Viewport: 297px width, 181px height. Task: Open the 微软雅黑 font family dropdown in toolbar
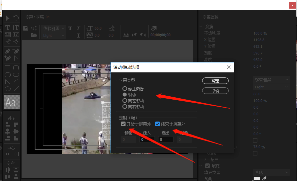[x=54, y=28]
